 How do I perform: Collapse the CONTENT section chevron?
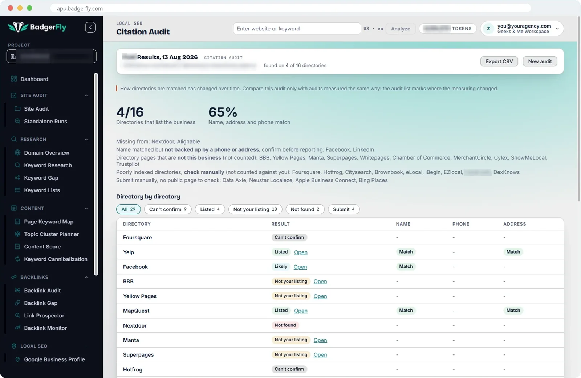pos(86,208)
